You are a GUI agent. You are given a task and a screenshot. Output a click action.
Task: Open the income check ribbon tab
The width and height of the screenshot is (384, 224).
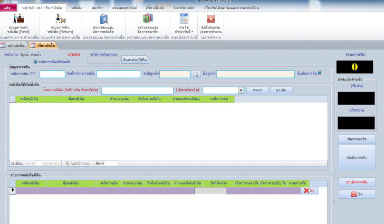tap(124, 7)
